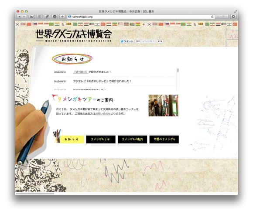
Task: Open the お問い合わせ contact link
Action: [103, 114]
